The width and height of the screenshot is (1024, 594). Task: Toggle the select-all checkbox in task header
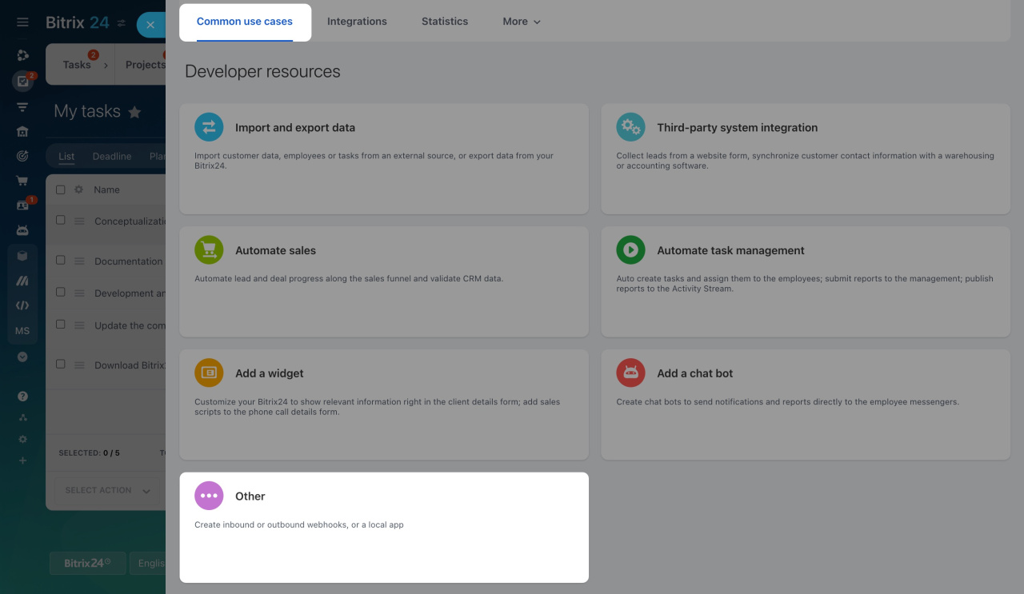(x=61, y=190)
